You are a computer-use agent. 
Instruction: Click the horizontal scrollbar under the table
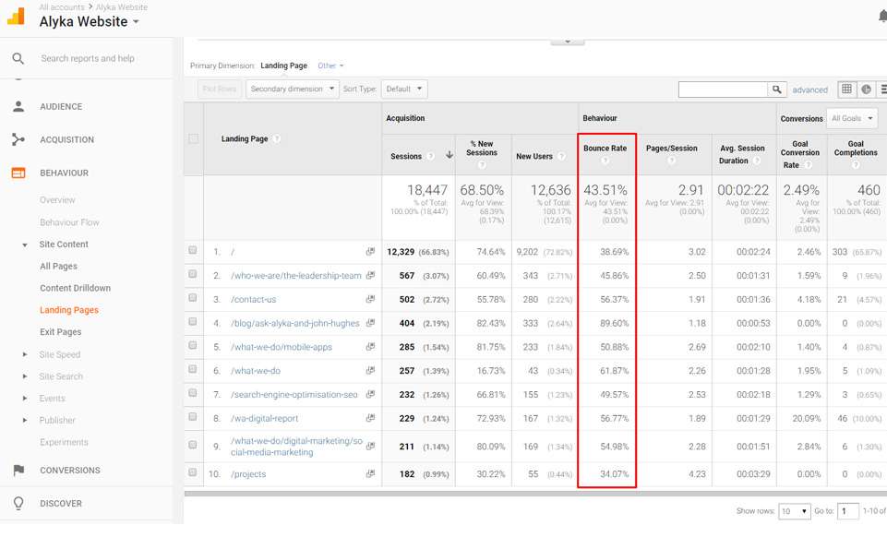point(535,494)
